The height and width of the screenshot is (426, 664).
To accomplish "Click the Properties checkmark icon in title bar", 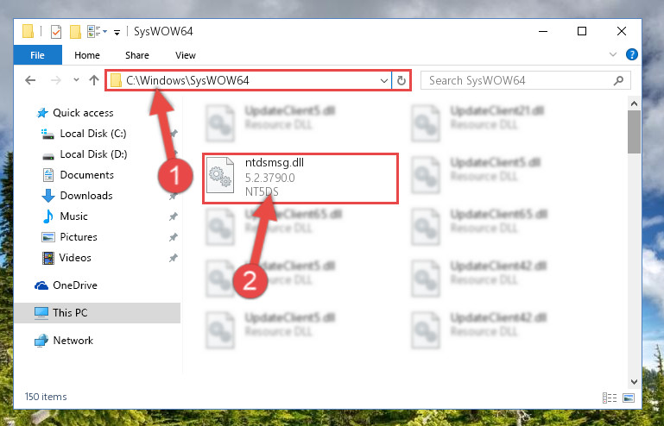I will click(56, 32).
